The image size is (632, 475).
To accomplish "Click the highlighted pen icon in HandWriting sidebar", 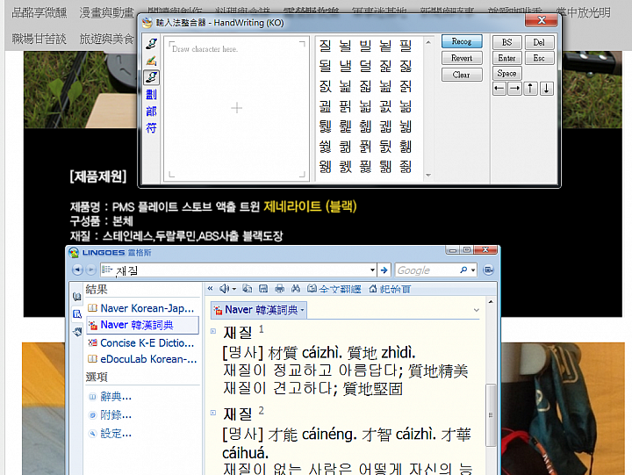I will pos(151,77).
